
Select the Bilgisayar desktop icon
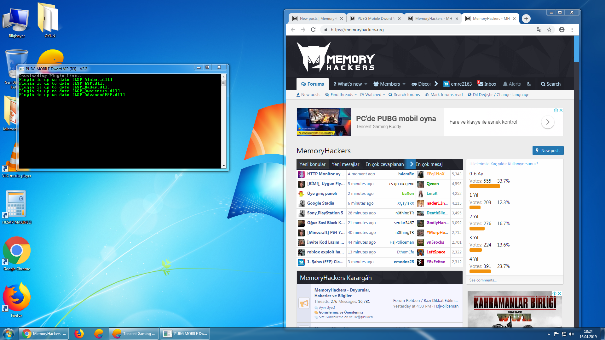pos(16,22)
